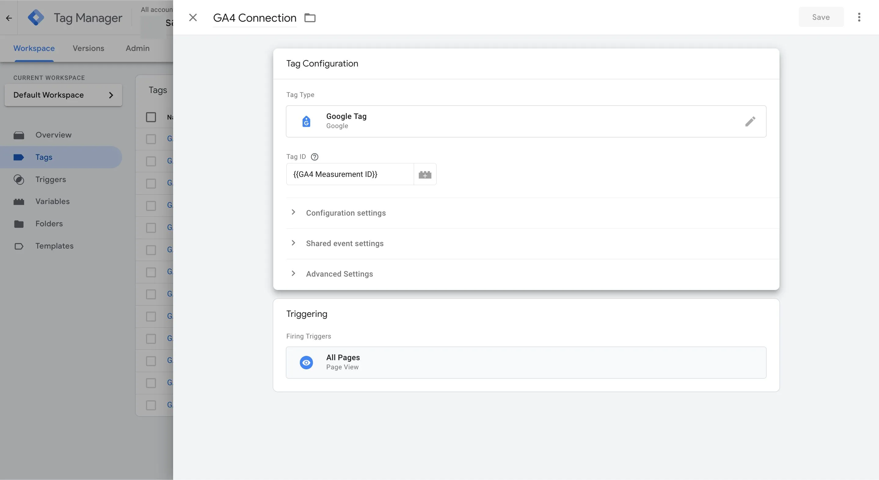Open the Default Workspace selector
The image size is (879, 480).
pos(63,95)
